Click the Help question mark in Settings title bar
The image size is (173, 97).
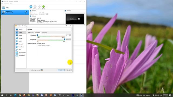tap(66, 26)
